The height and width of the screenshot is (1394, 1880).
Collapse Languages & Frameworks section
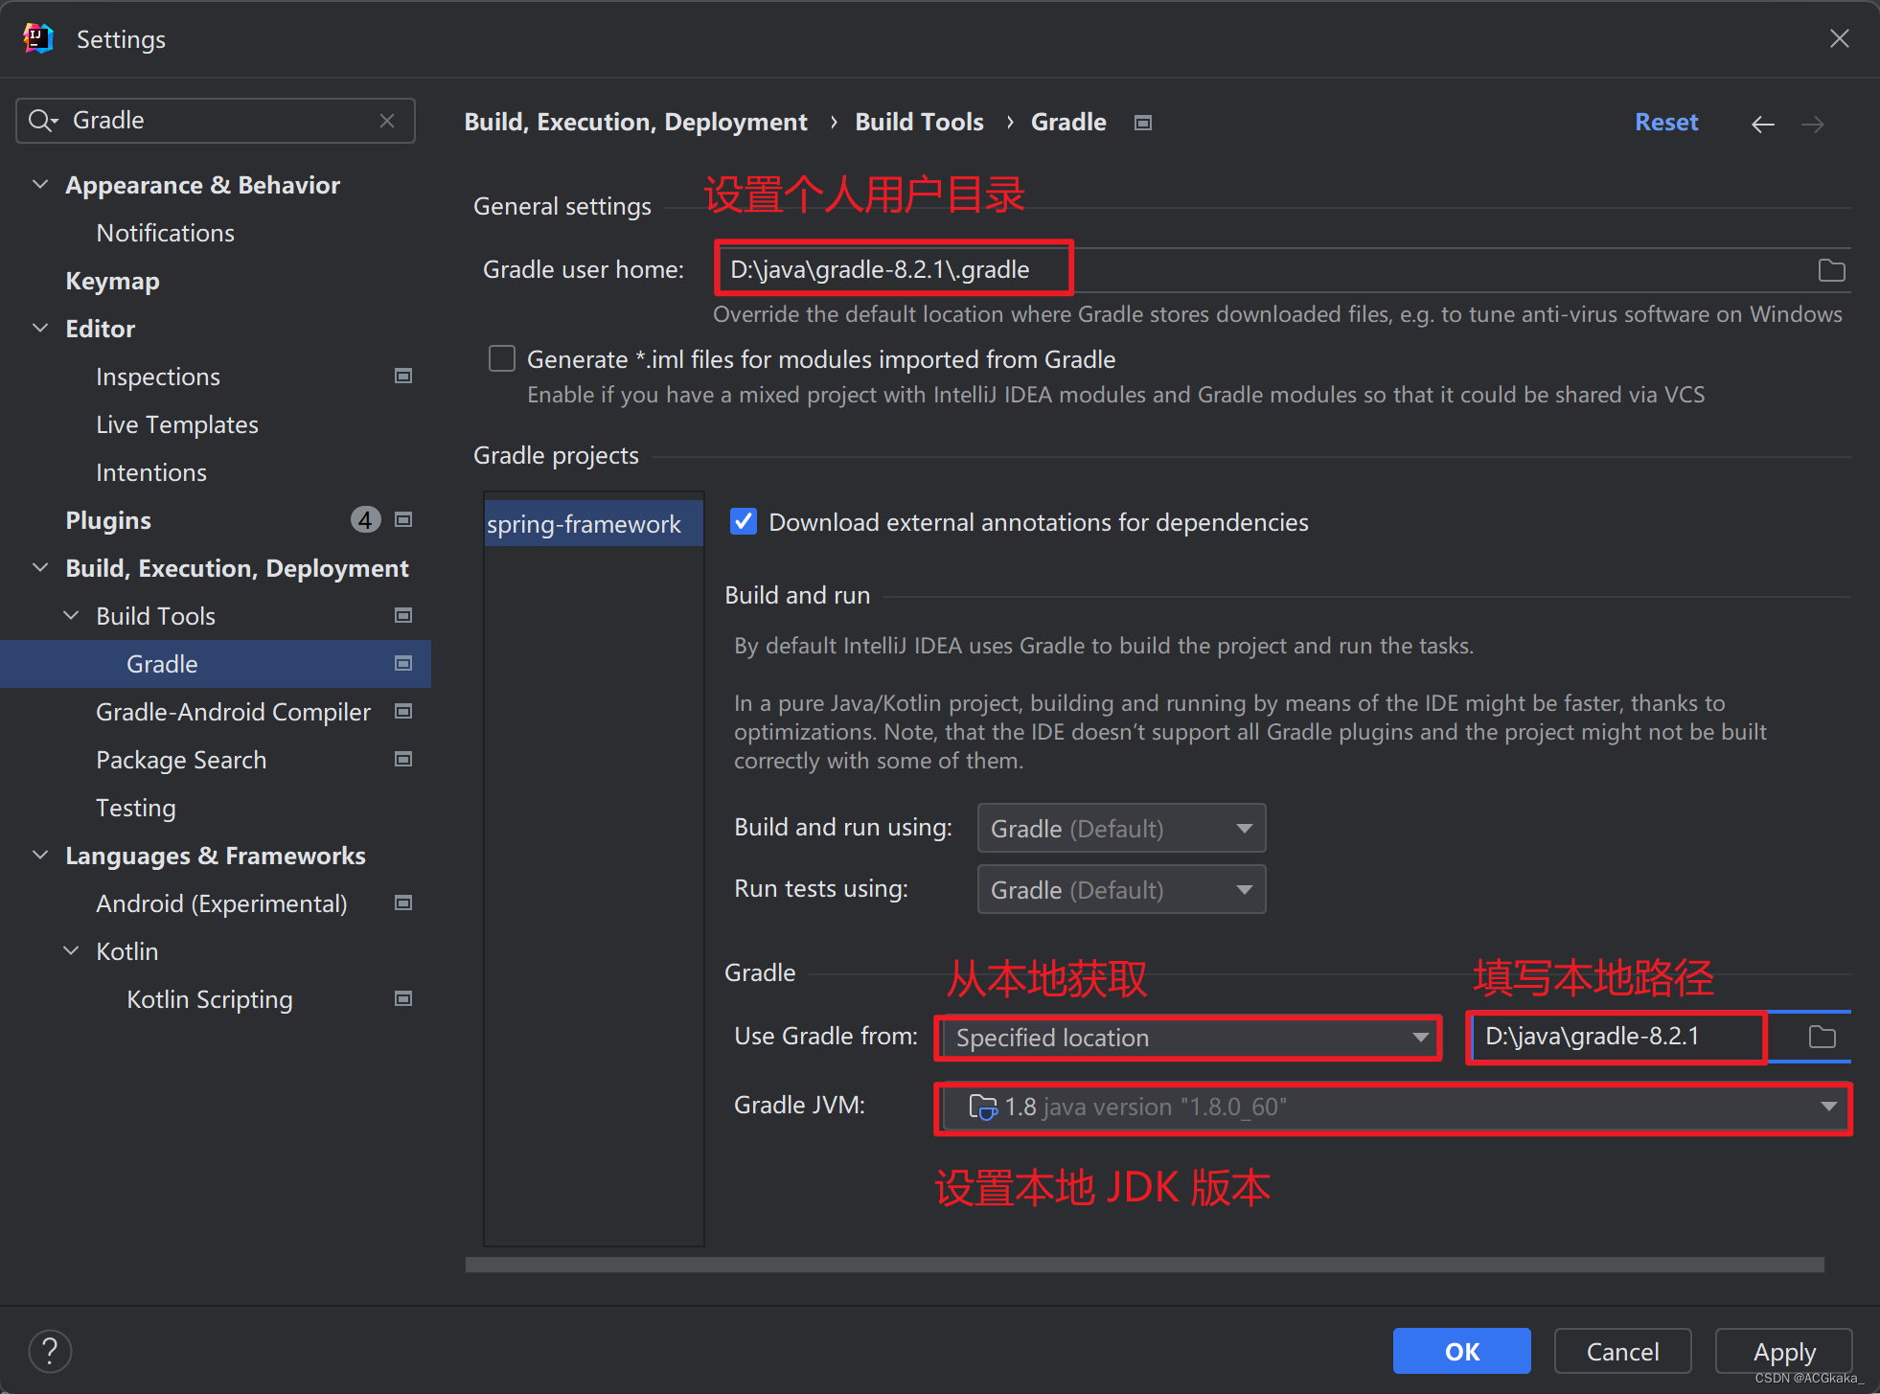[40, 855]
